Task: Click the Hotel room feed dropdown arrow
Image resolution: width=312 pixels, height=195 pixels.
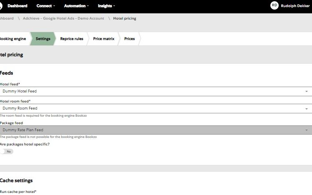Action: [307, 109]
